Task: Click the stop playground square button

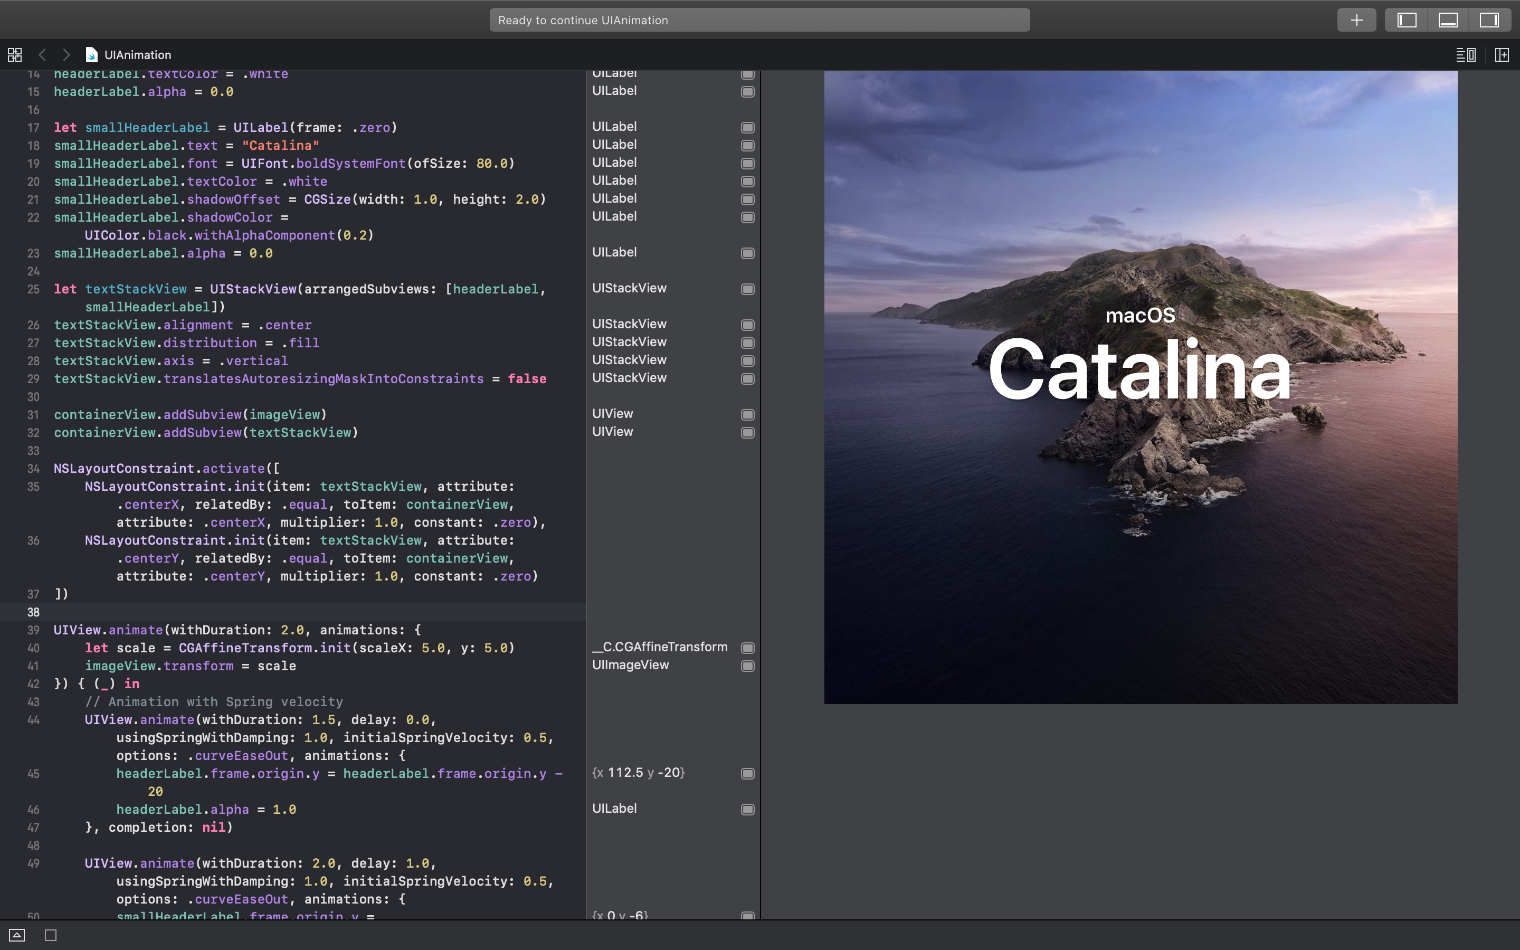Action: [x=51, y=935]
